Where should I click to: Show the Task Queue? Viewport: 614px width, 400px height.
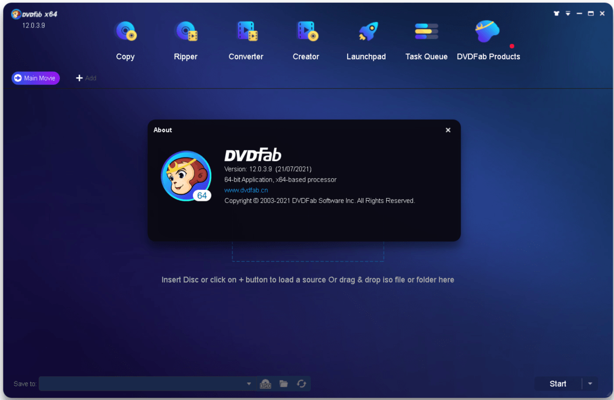point(426,41)
